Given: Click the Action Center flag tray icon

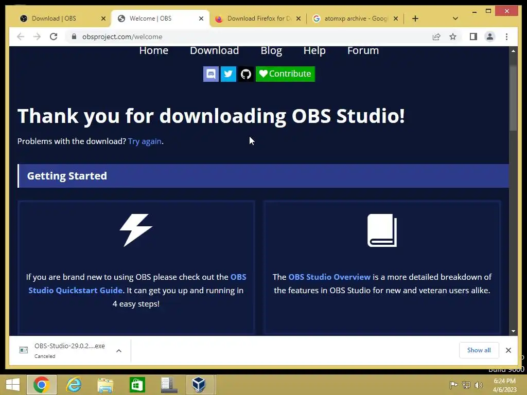Looking at the screenshot, I should click(453, 385).
